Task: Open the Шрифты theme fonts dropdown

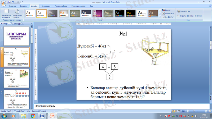Action: coord(168,13)
